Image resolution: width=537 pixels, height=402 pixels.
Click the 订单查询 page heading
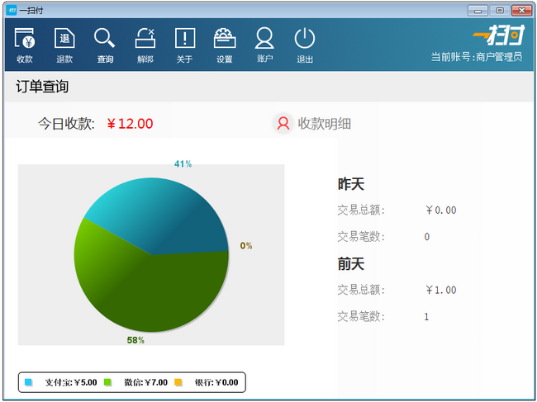[42, 86]
